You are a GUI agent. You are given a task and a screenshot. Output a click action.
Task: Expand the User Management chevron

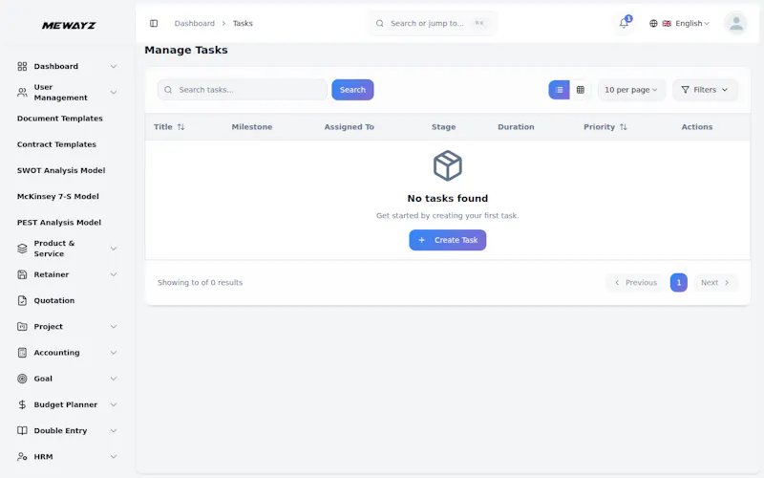[x=114, y=92]
